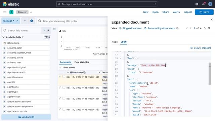Click the Elastic logo
The image size is (215, 121).
[11, 4]
